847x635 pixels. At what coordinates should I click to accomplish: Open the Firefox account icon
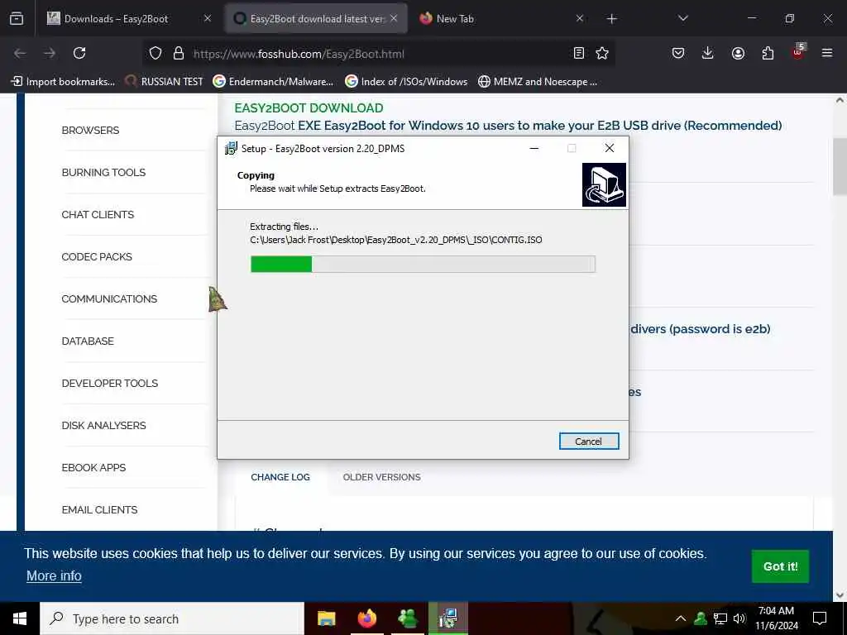tap(738, 53)
